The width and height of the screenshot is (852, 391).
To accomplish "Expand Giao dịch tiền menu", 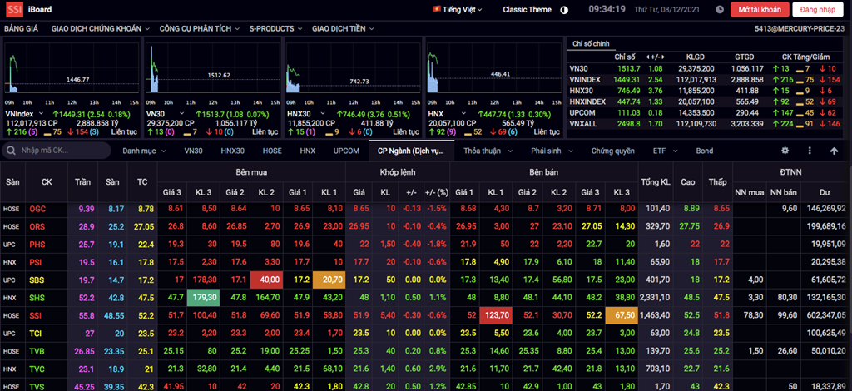I will (343, 28).
